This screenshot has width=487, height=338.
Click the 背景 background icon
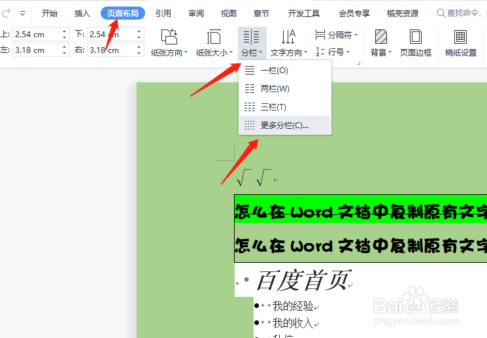pyautogui.click(x=381, y=37)
